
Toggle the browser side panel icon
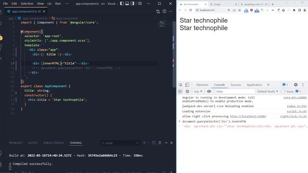point(299,10)
